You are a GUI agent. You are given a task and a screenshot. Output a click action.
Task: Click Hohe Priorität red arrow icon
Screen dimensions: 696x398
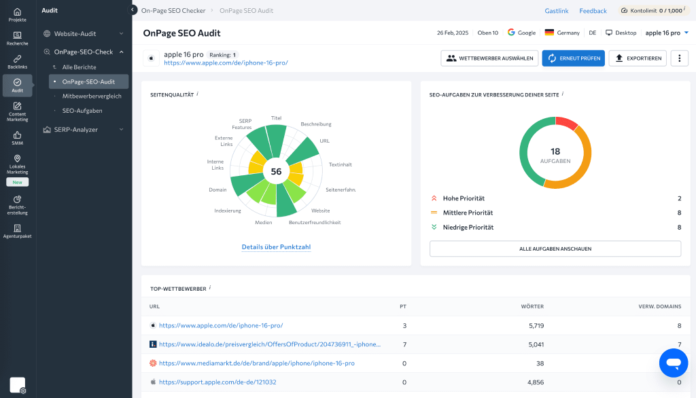pyautogui.click(x=434, y=198)
